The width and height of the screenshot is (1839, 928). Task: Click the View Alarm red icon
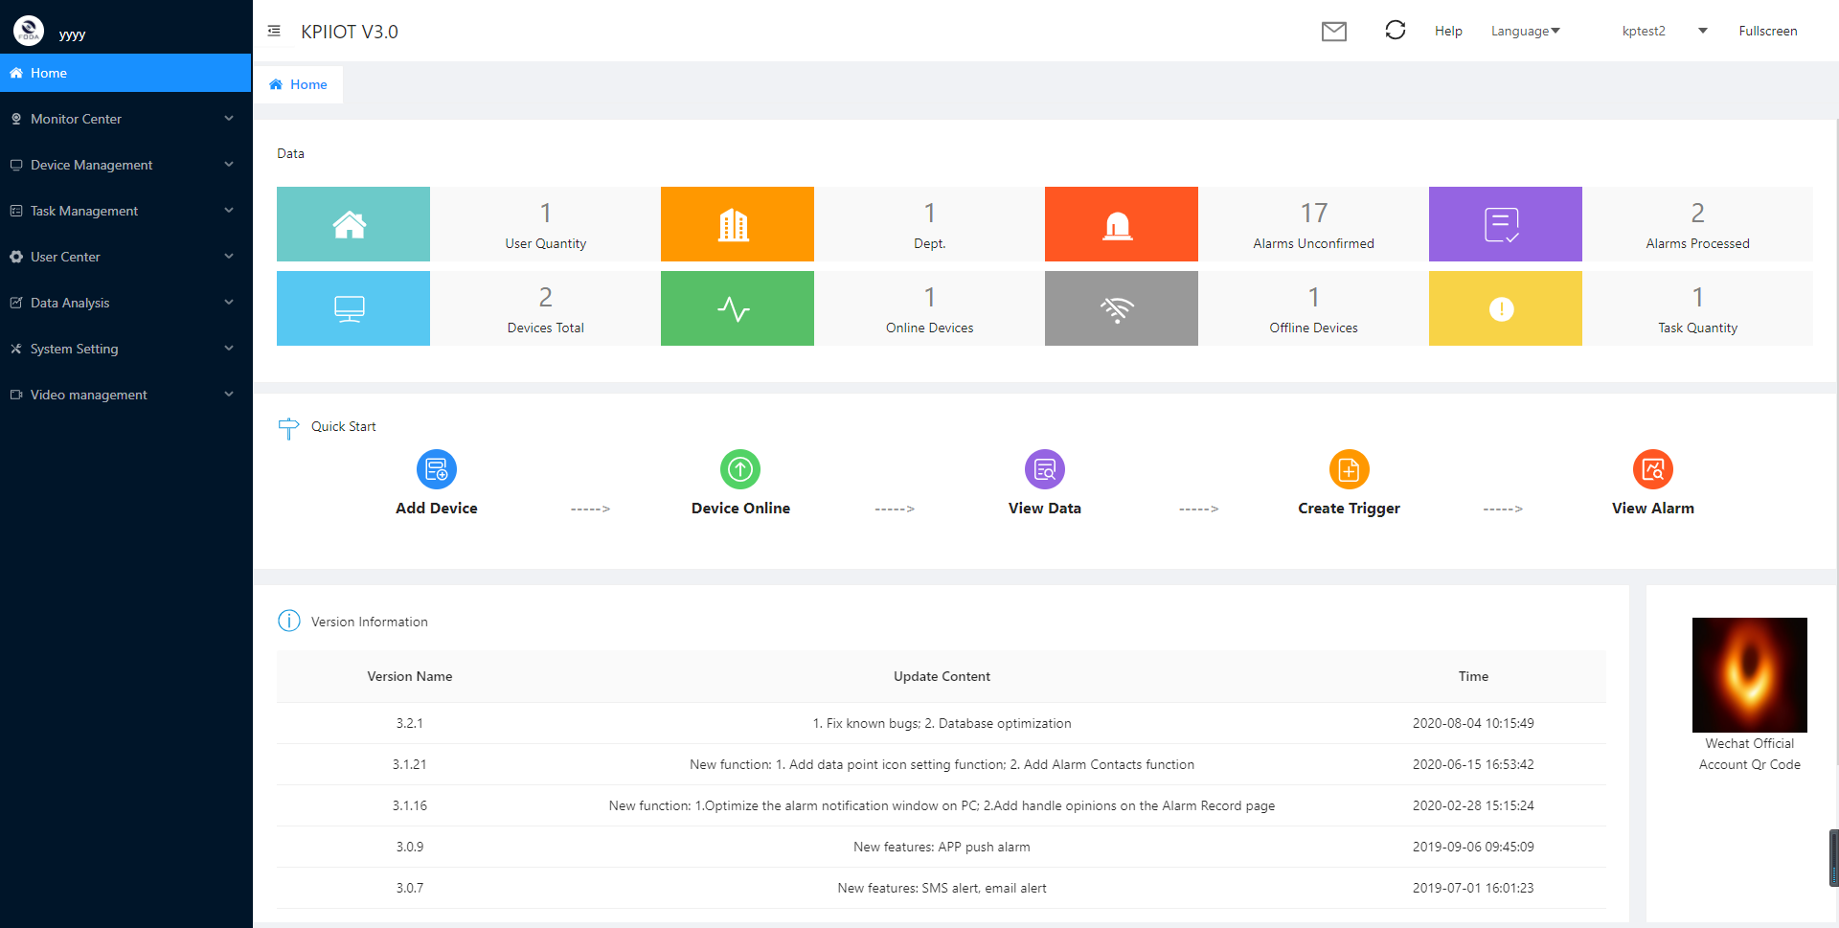click(x=1653, y=469)
